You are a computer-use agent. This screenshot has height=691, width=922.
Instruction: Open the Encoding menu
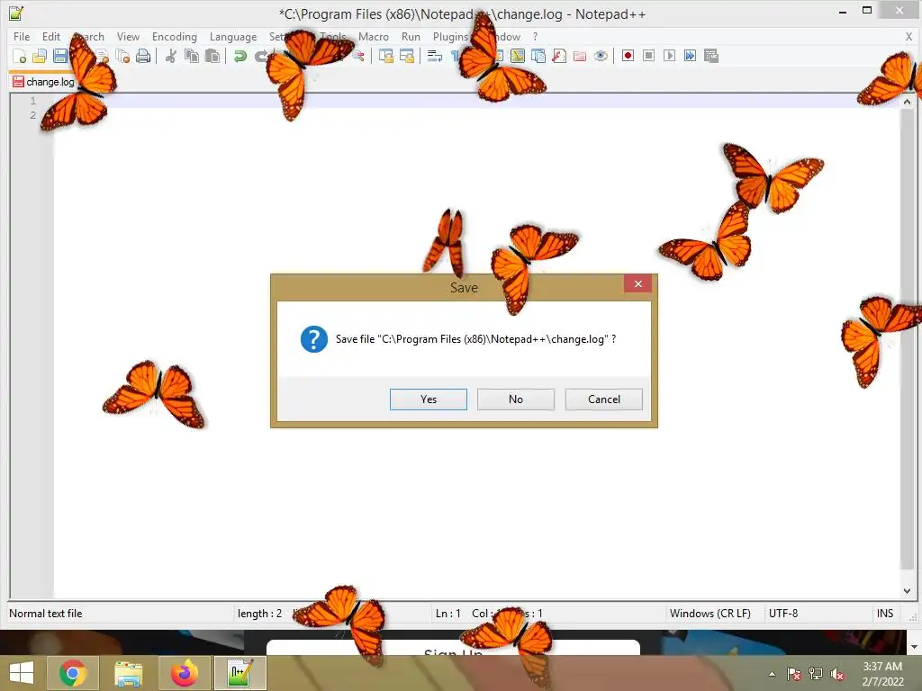(175, 36)
